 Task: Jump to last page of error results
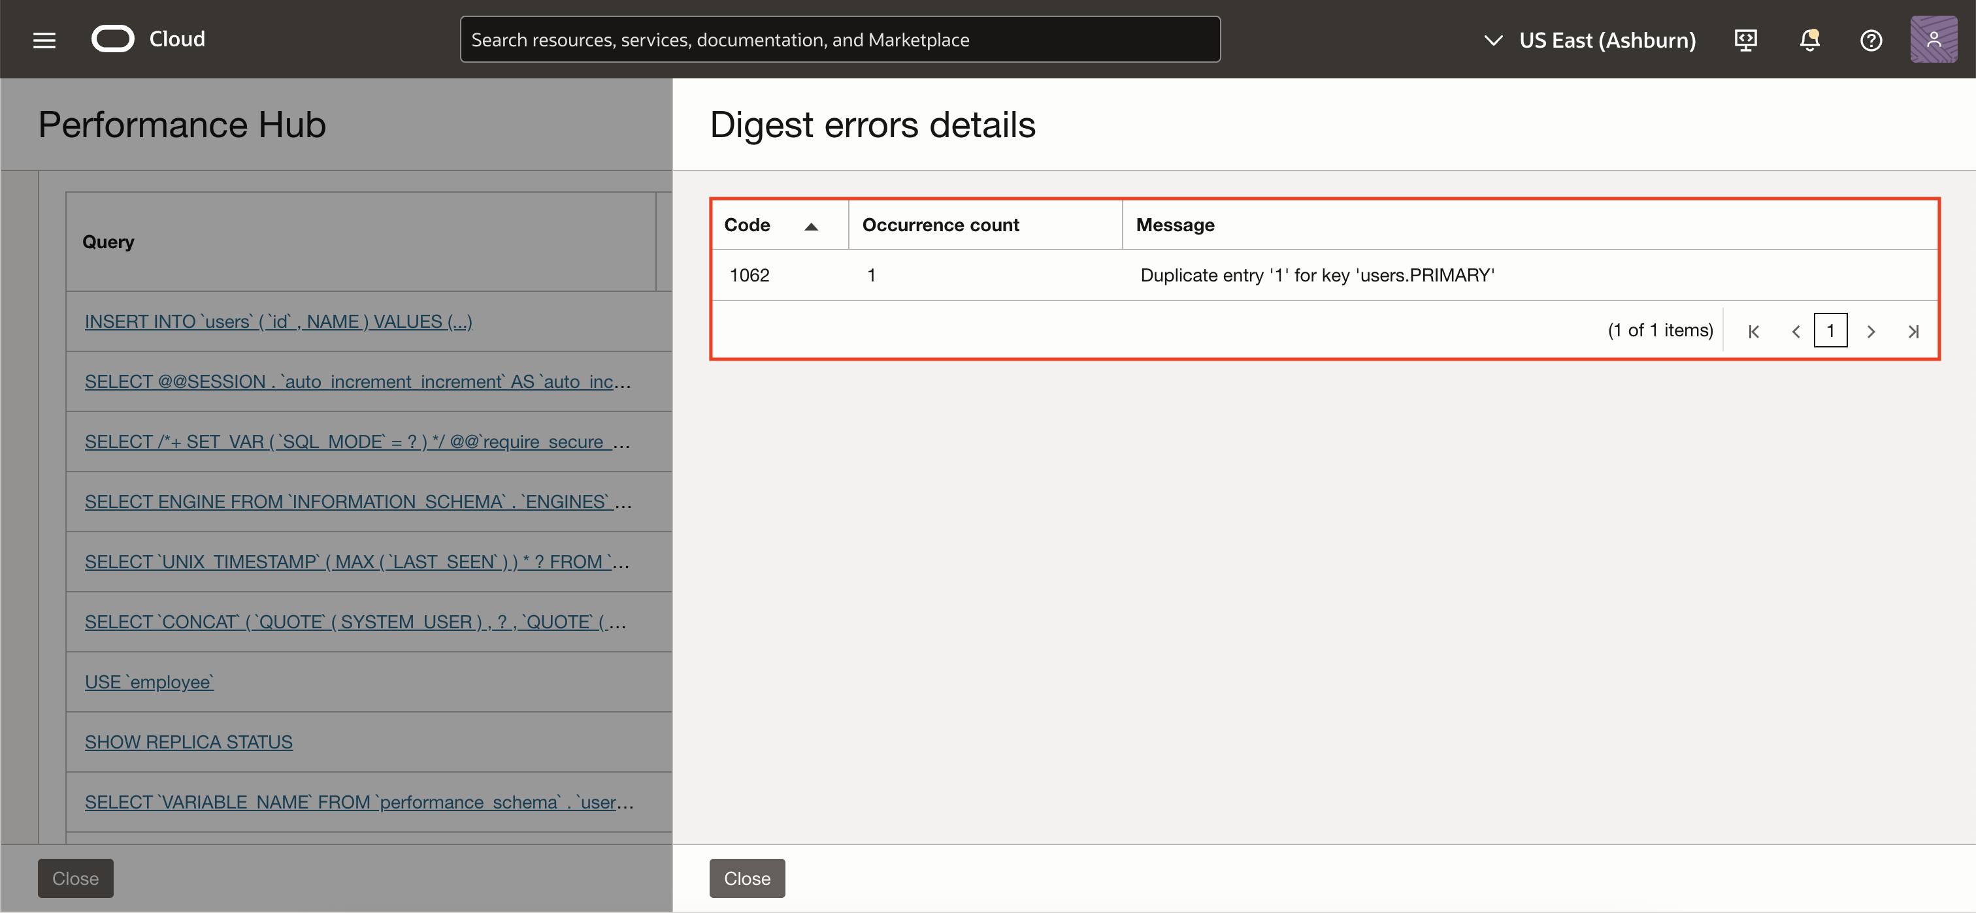click(1913, 330)
